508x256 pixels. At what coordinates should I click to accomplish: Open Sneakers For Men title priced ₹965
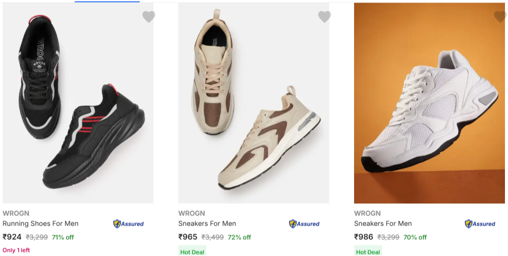coord(207,224)
